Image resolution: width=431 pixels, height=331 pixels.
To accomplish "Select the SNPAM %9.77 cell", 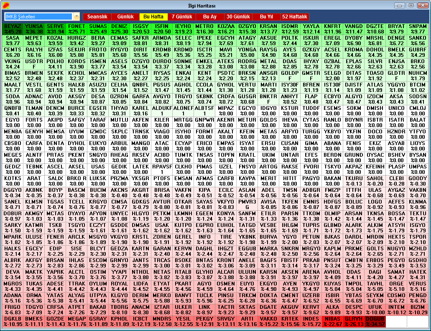I will pyautogui.click(x=418, y=29).
